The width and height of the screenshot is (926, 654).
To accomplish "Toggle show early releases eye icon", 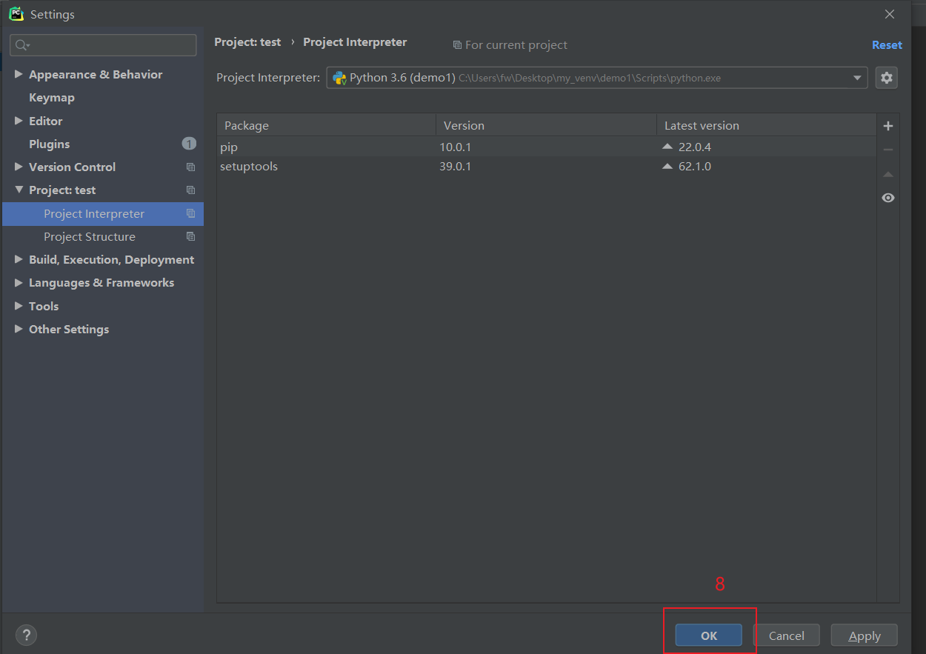I will click(x=888, y=198).
